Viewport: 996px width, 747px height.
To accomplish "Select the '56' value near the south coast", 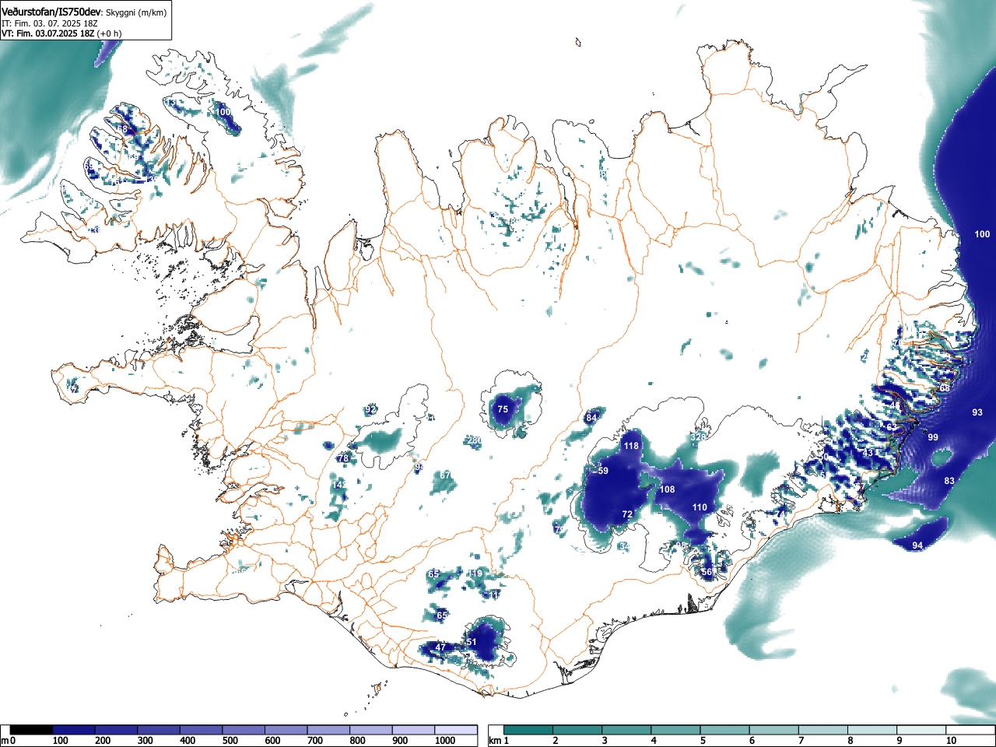I will coord(707,572).
